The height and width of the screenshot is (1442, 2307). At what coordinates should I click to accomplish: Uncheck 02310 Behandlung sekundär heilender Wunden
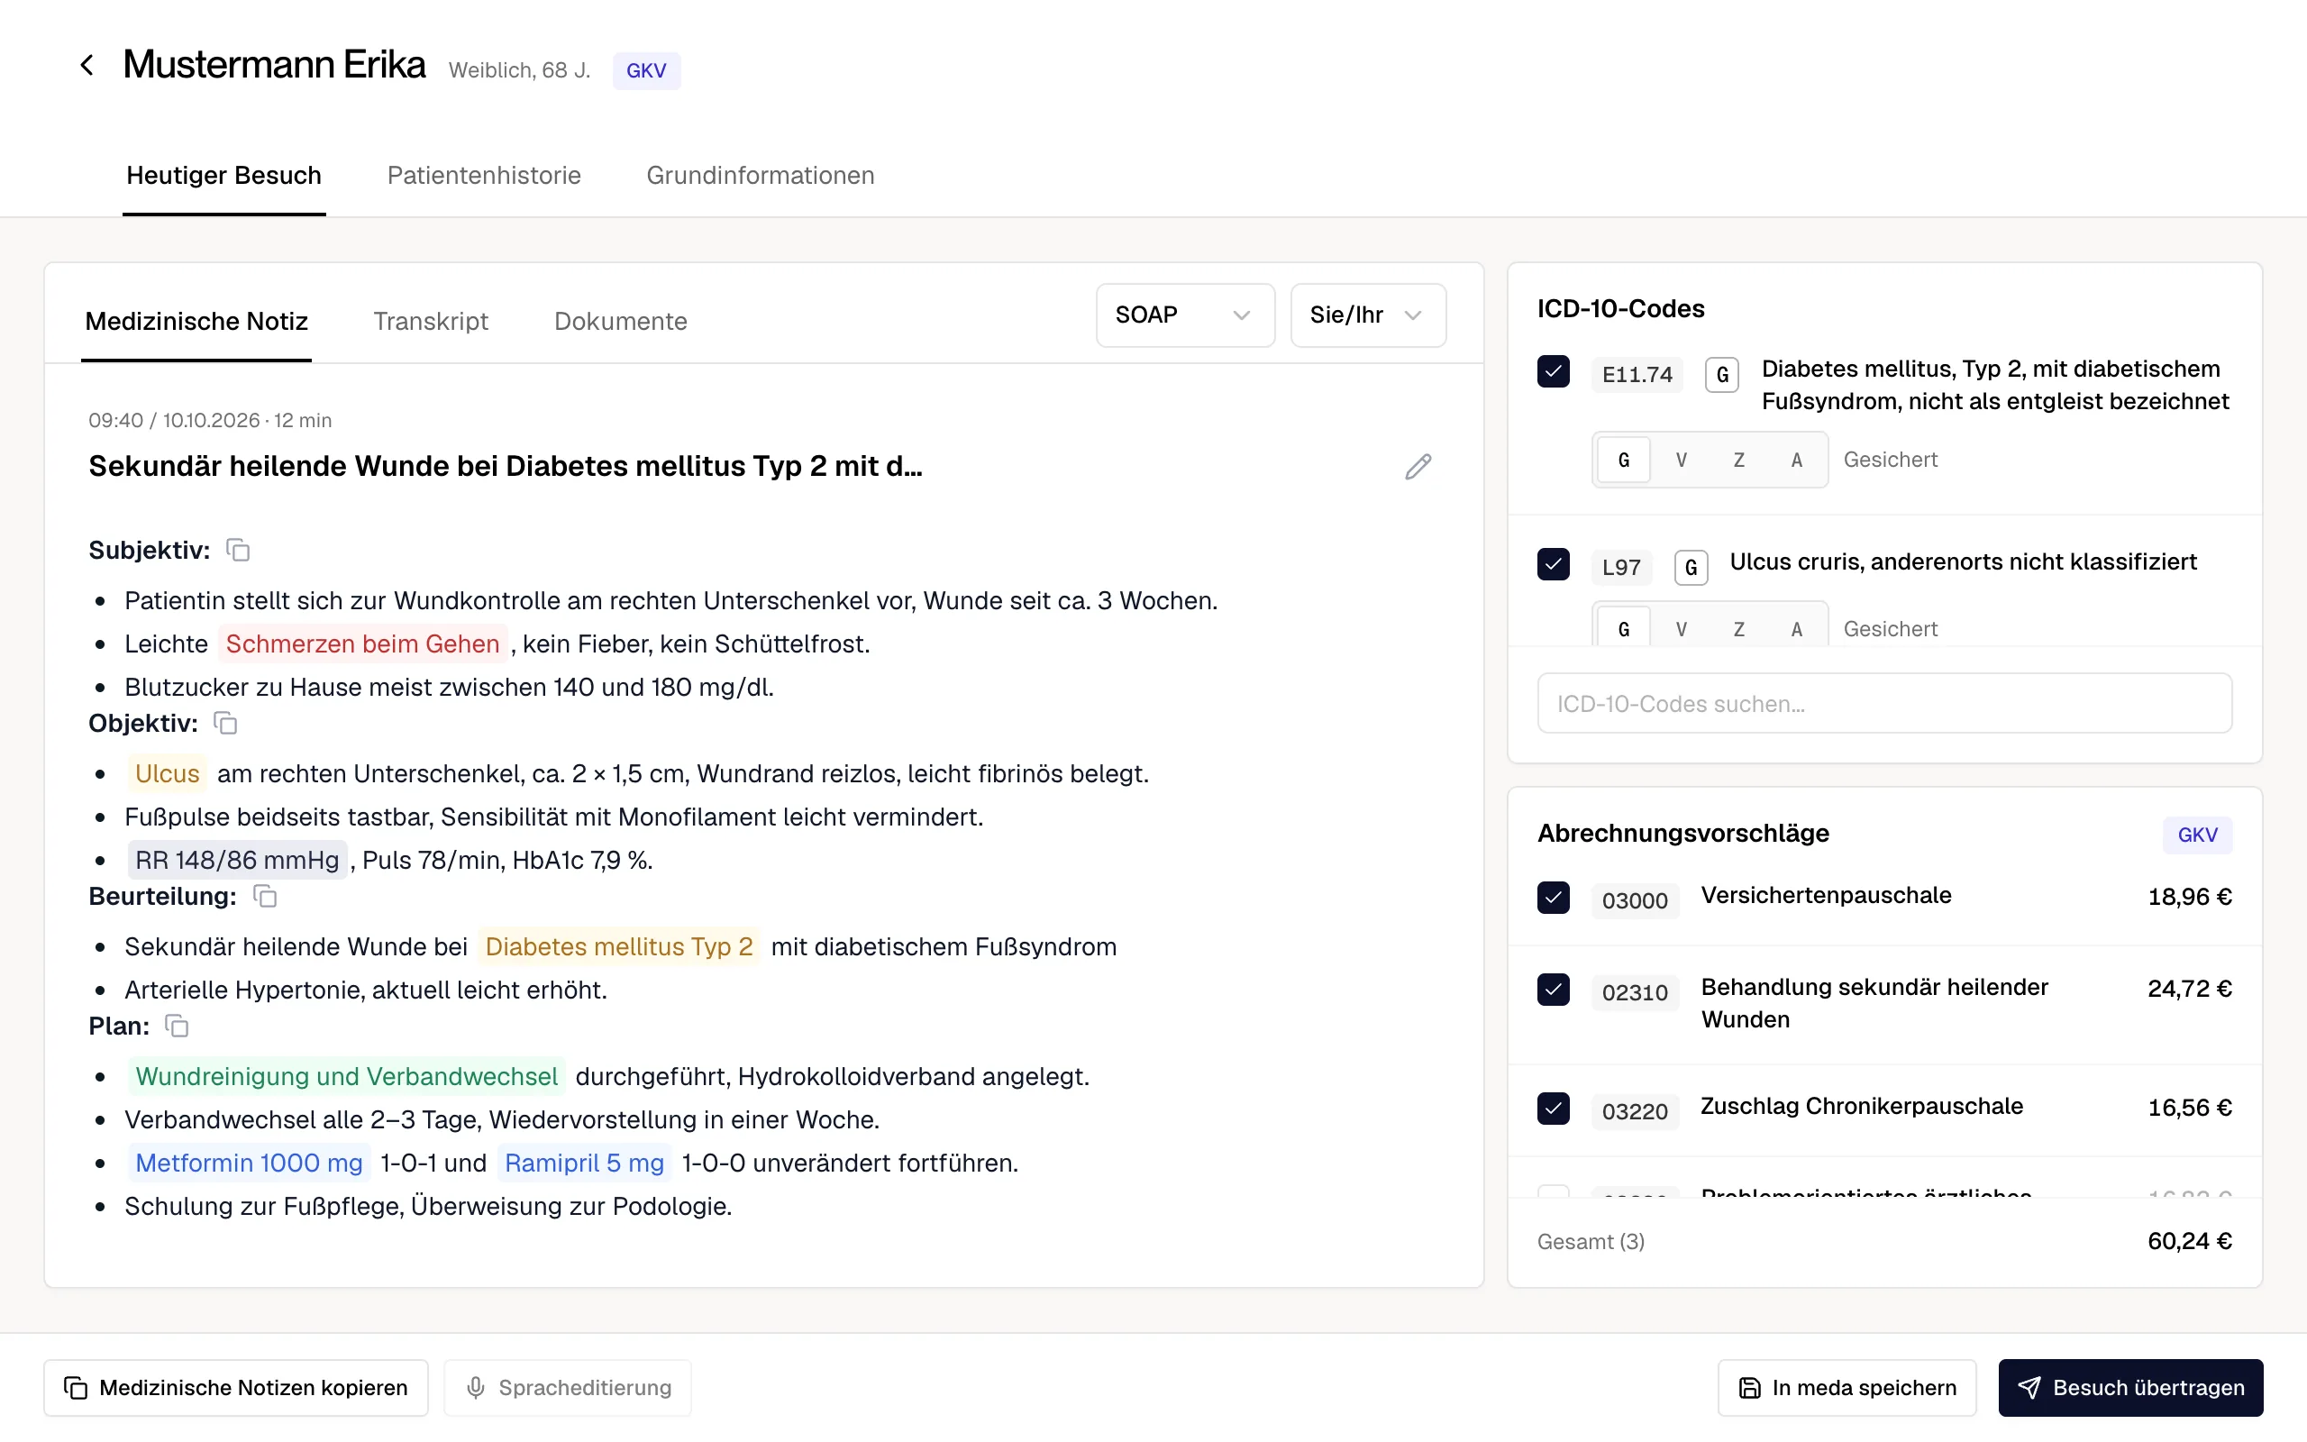click(1553, 990)
